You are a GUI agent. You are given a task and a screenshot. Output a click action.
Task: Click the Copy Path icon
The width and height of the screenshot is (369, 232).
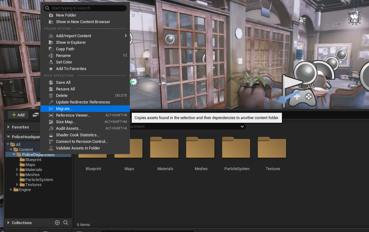[51, 49]
